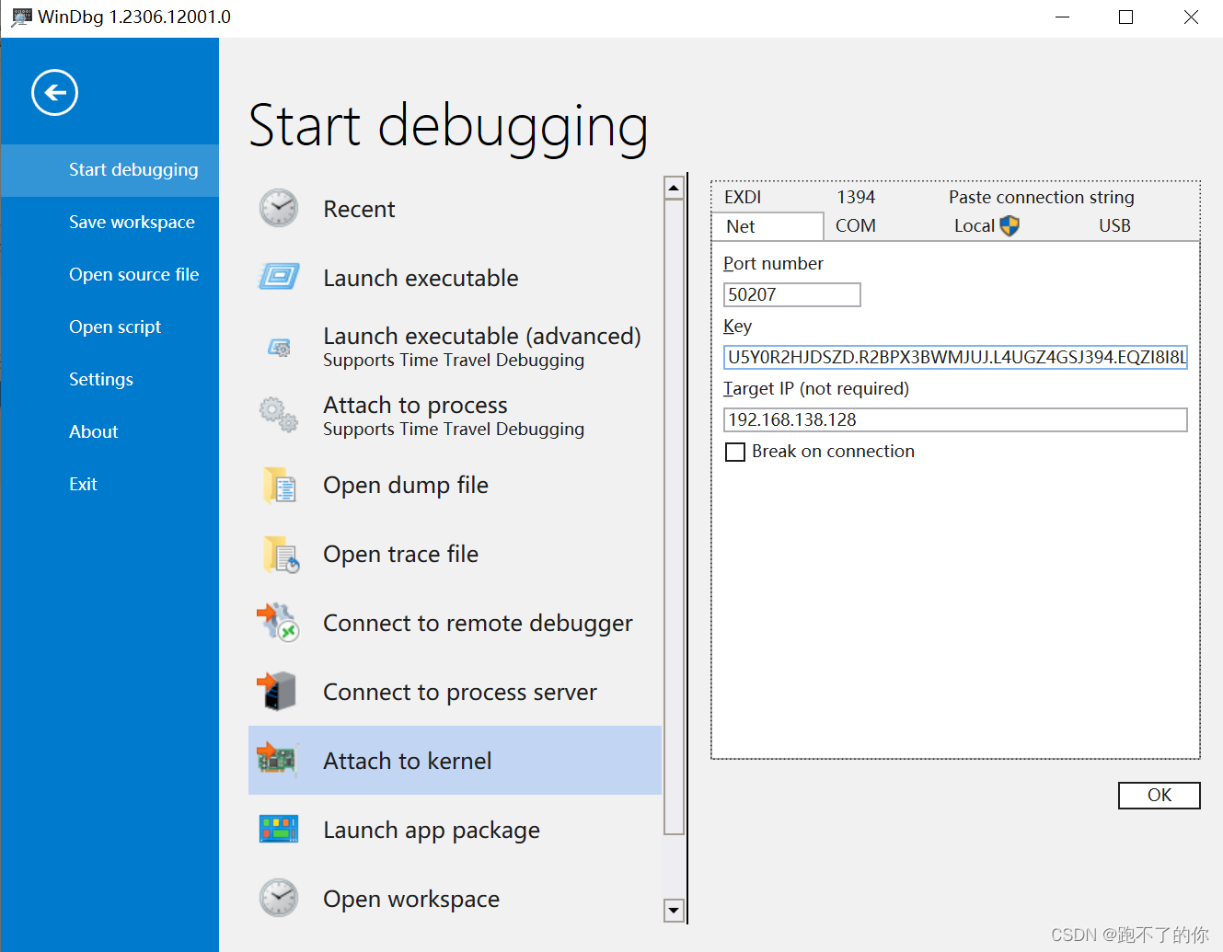This screenshot has height=952, width=1223.
Task: Enable the Break on connection checkbox
Action: 734,452
